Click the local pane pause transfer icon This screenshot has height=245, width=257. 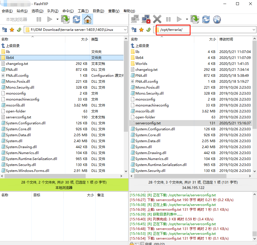(x=39, y=19)
